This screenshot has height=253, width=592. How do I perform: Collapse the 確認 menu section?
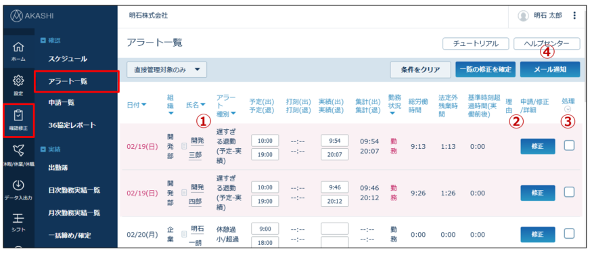(x=43, y=40)
